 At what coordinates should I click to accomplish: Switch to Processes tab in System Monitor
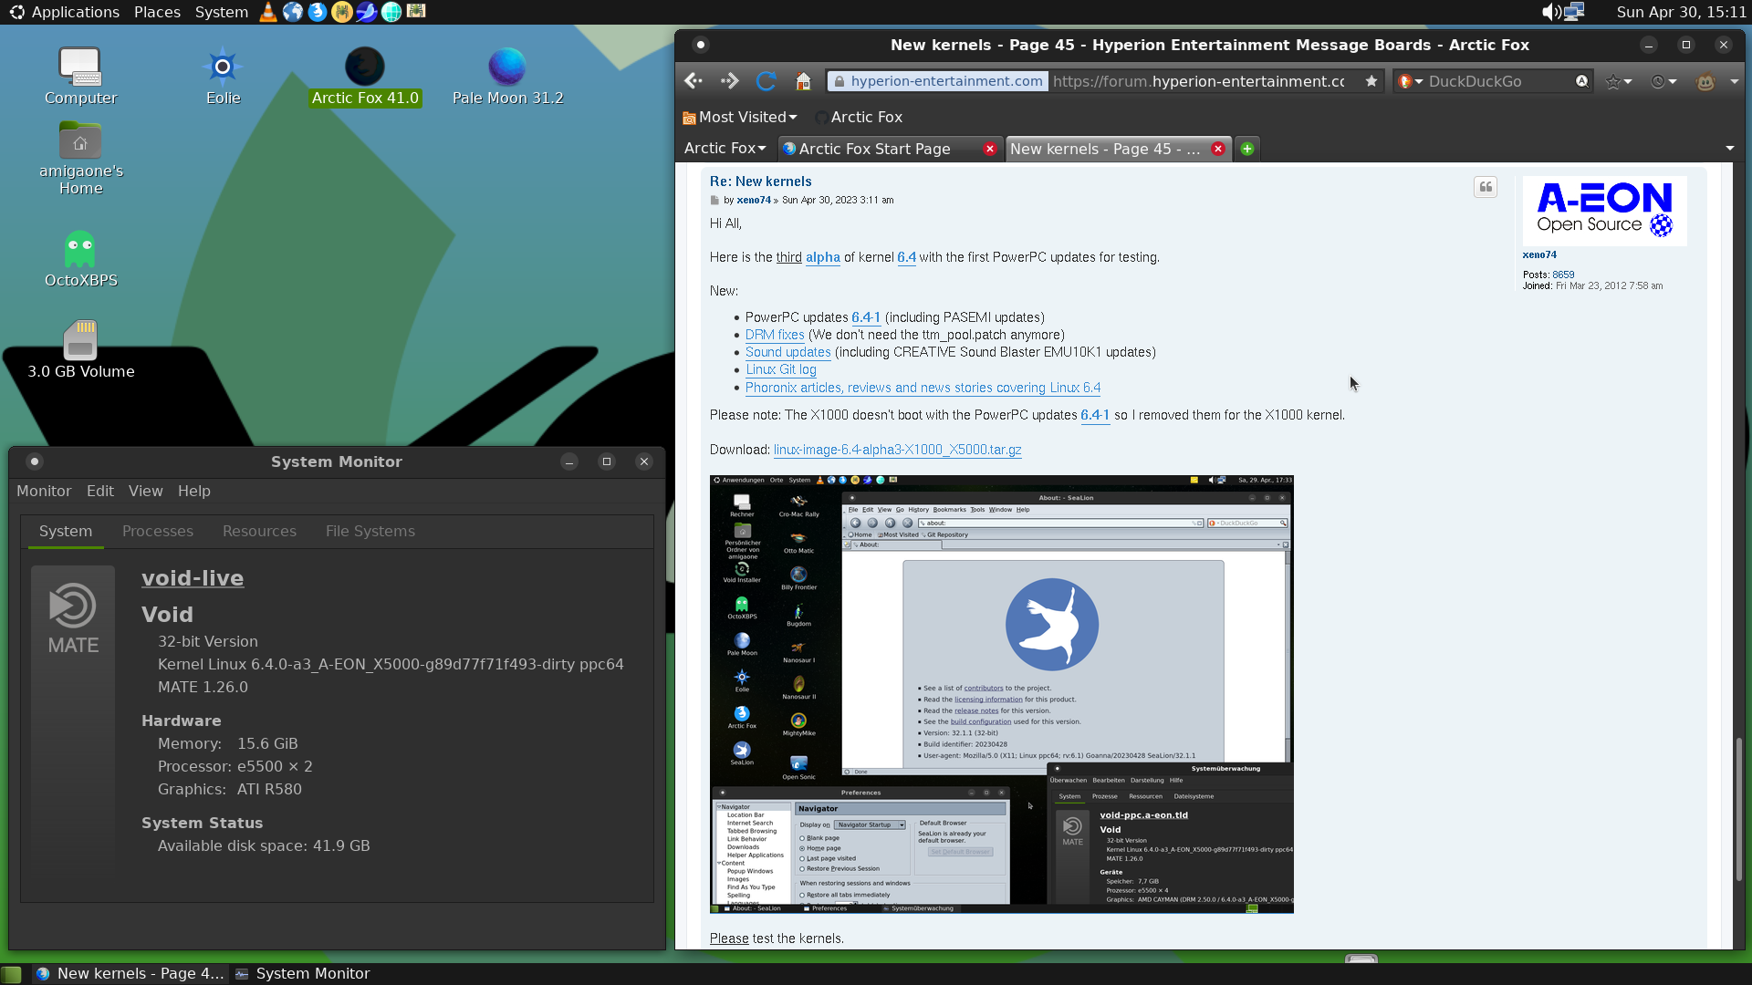[158, 531]
